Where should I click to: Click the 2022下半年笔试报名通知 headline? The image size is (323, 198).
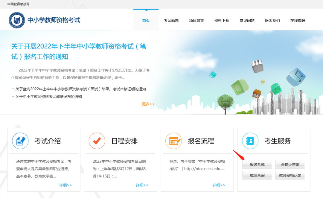(x=79, y=51)
